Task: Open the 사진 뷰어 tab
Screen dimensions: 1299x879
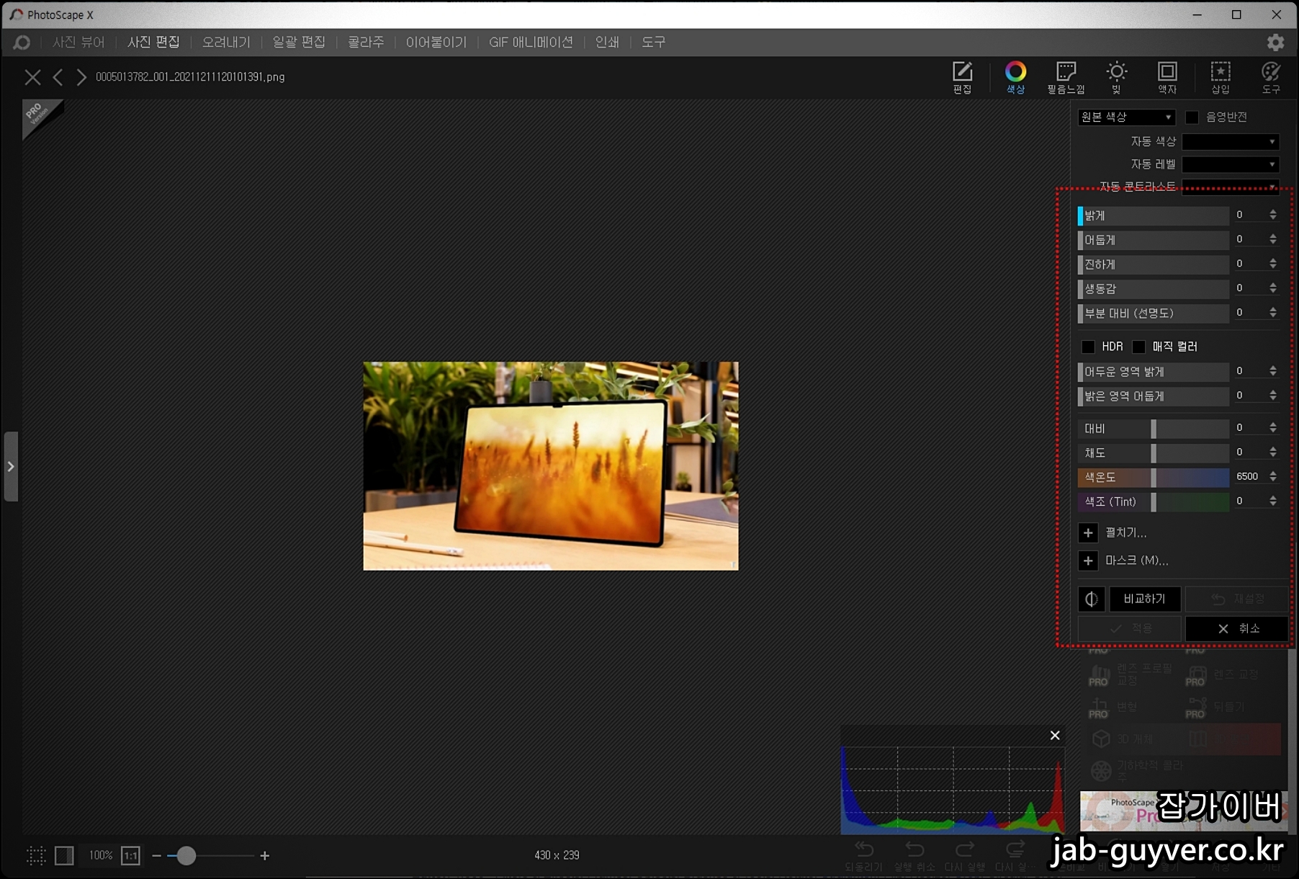Action: click(78, 43)
